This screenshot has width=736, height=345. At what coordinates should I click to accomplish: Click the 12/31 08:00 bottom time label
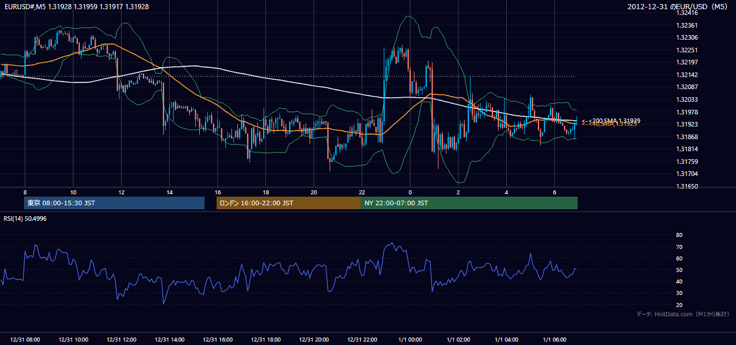pos(25,340)
